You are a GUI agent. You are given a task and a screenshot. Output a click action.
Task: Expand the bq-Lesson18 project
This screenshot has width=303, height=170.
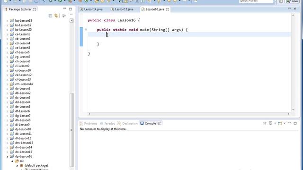[8, 21]
